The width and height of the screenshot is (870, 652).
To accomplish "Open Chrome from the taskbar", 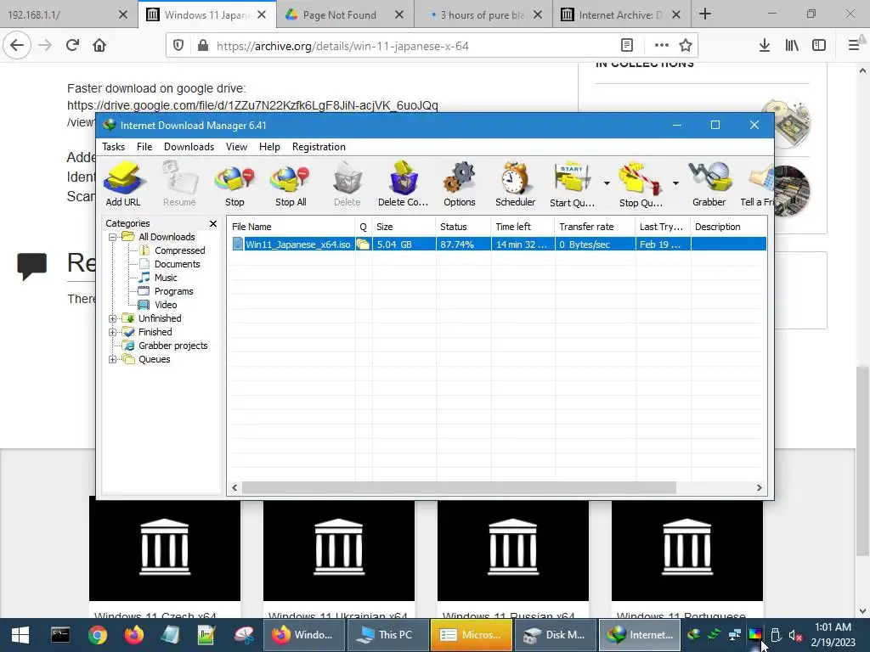I will tap(98, 635).
